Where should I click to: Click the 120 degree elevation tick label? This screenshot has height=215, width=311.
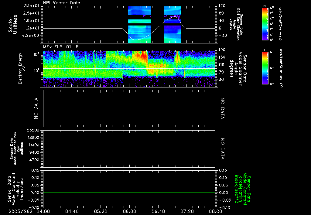click(222, 6)
